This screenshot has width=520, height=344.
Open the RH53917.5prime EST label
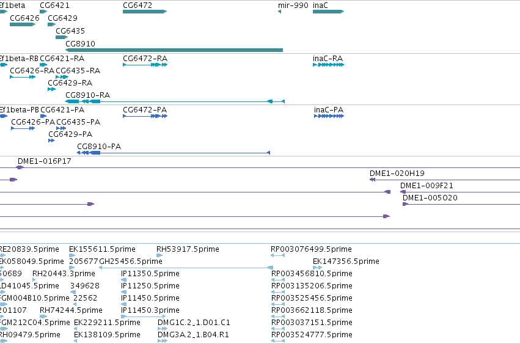[188, 249]
